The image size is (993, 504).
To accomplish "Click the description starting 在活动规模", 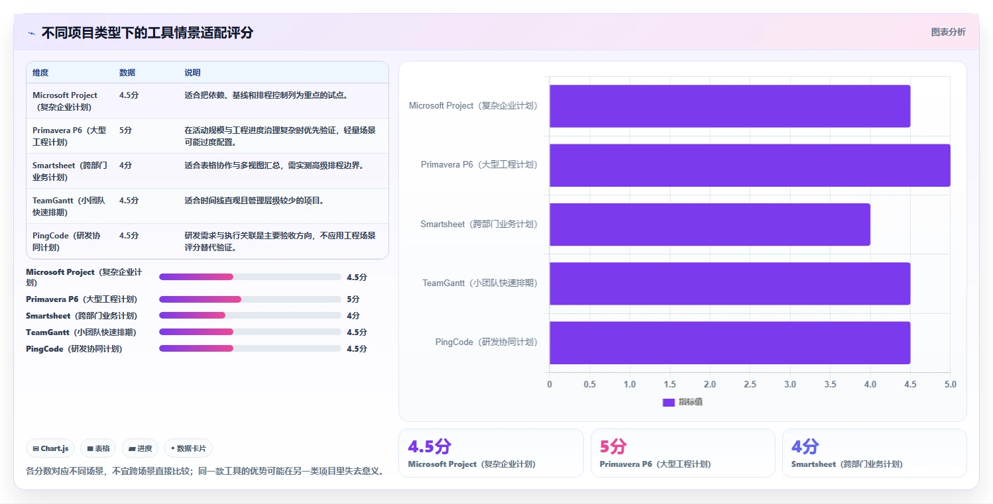I will click(x=280, y=136).
